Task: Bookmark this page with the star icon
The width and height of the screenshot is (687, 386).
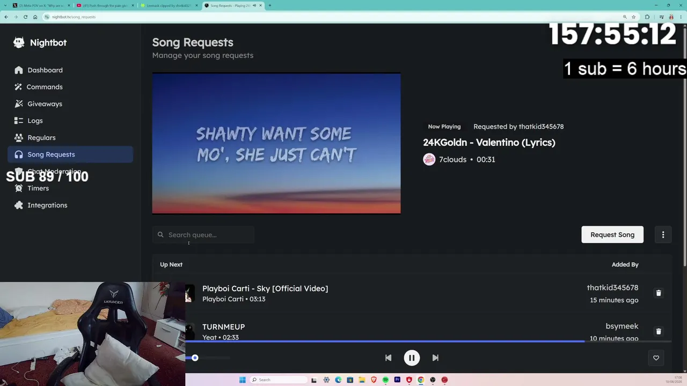Action: [x=633, y=17]
